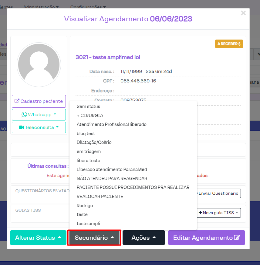This screenshot has width=260, height=265.
Task: Open Nova guia TISS dropdown
Action: point(218,213)
